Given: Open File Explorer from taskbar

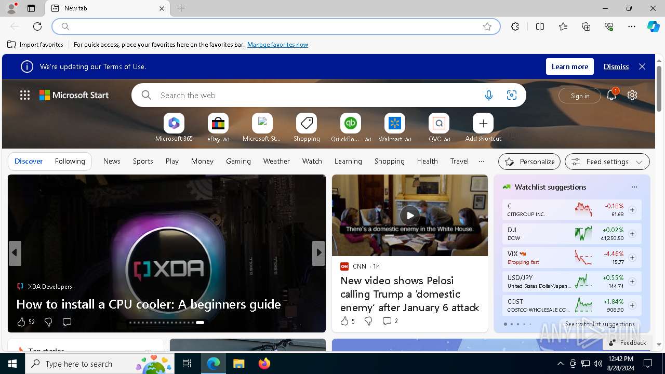Looking at the screenshot, I should (x=239, y=364).
